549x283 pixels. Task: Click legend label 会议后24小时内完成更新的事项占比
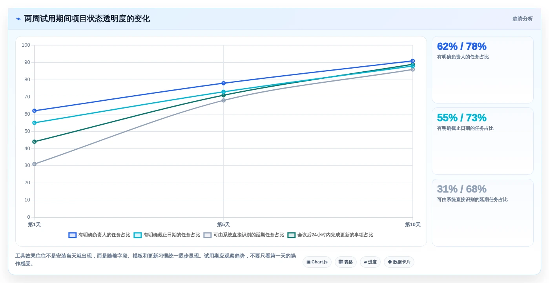point(335,235)
